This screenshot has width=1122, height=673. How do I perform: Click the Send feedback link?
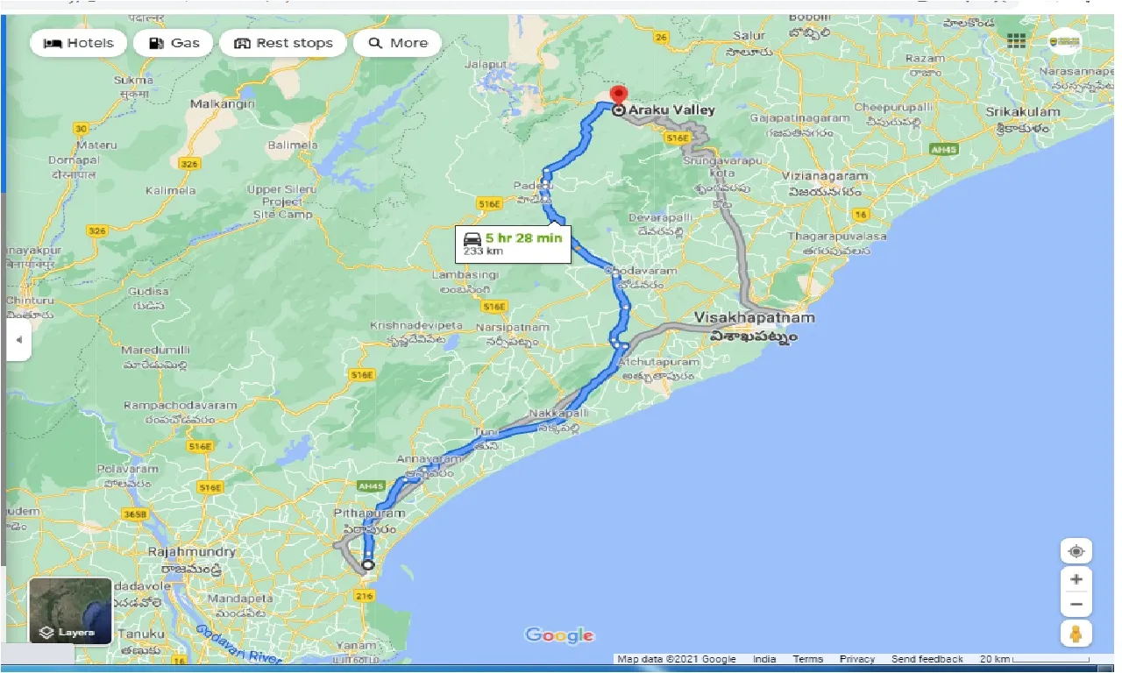pyautogui.click(x=927, y=659)
